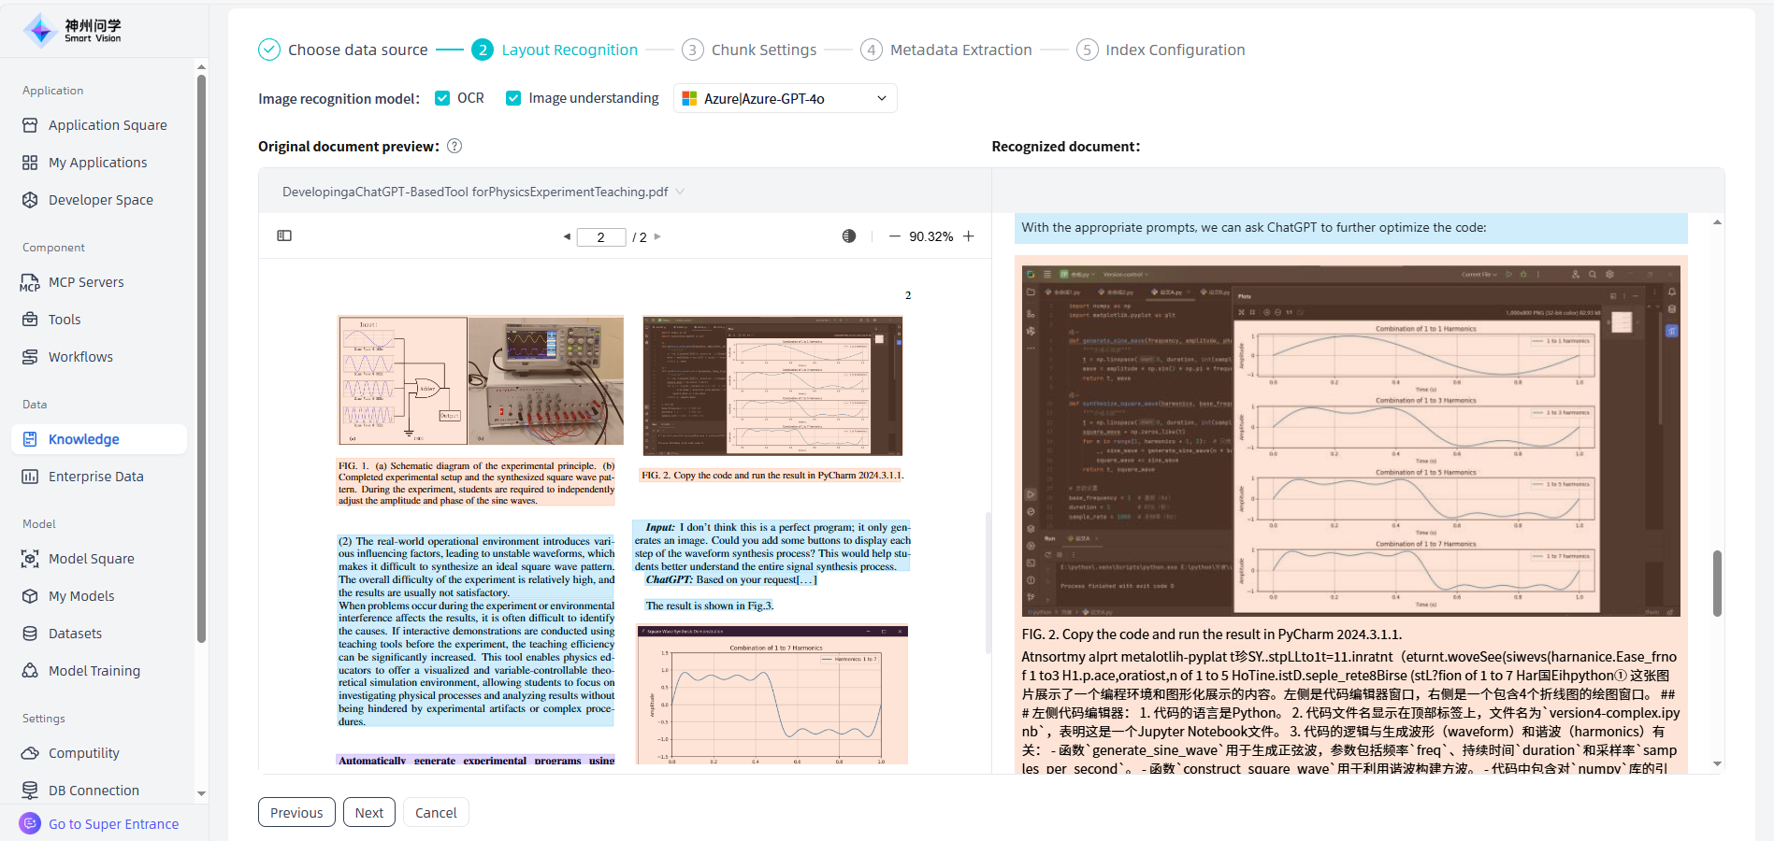This screenshot has width=1774, height=841.
Task: Go to previous PDF page arrow
Action: (567, 237)
